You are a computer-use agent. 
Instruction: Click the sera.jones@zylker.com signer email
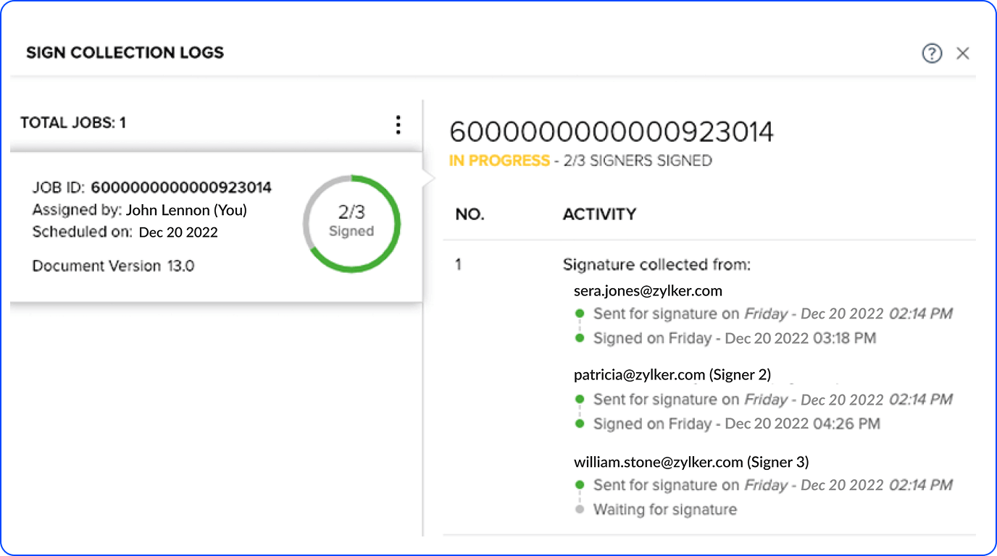pos(648,290)
